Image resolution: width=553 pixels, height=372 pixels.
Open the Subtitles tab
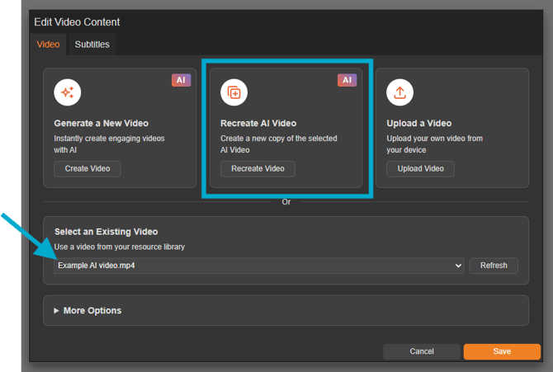click(92, 45)
